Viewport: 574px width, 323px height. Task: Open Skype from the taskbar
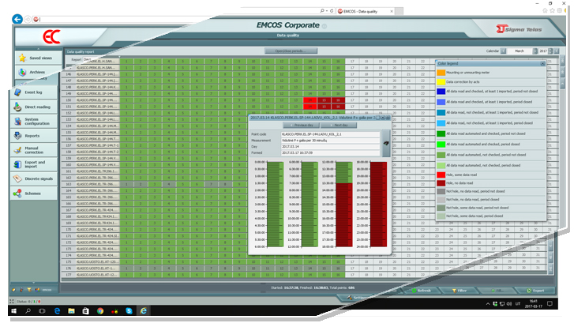point(129,311)
